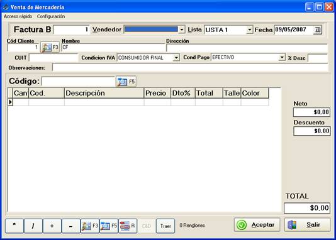Click the bottom toolbar F5 product search button
336x240 pixels.
(109, 226)
